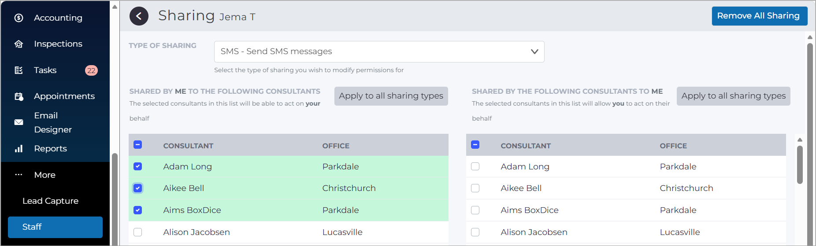Click CONSULTANT header in shared-by-me table
Viewport: 816px width, 246px height.
(188, 146)
